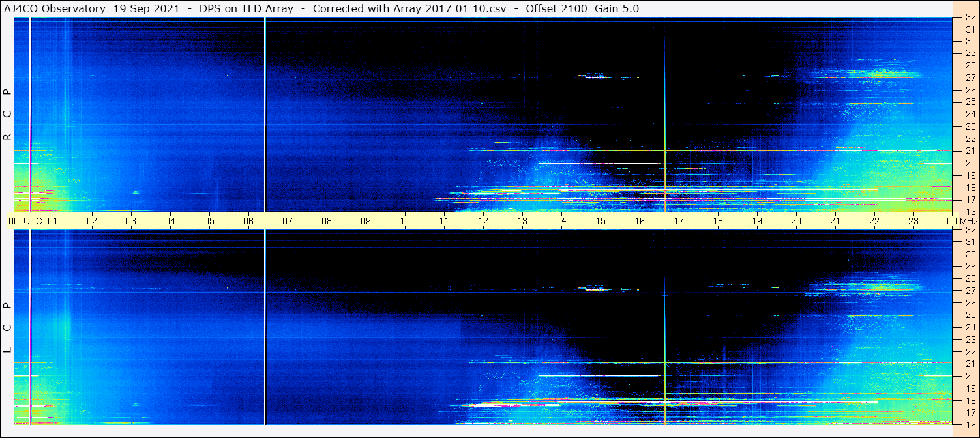Select hour '23' on the time axis
980x438 pixels.
[x=913, y=221]
